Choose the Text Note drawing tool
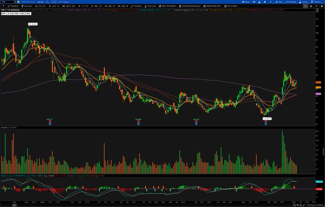Viewport: 325px width, 207px height. pos(27,6)
